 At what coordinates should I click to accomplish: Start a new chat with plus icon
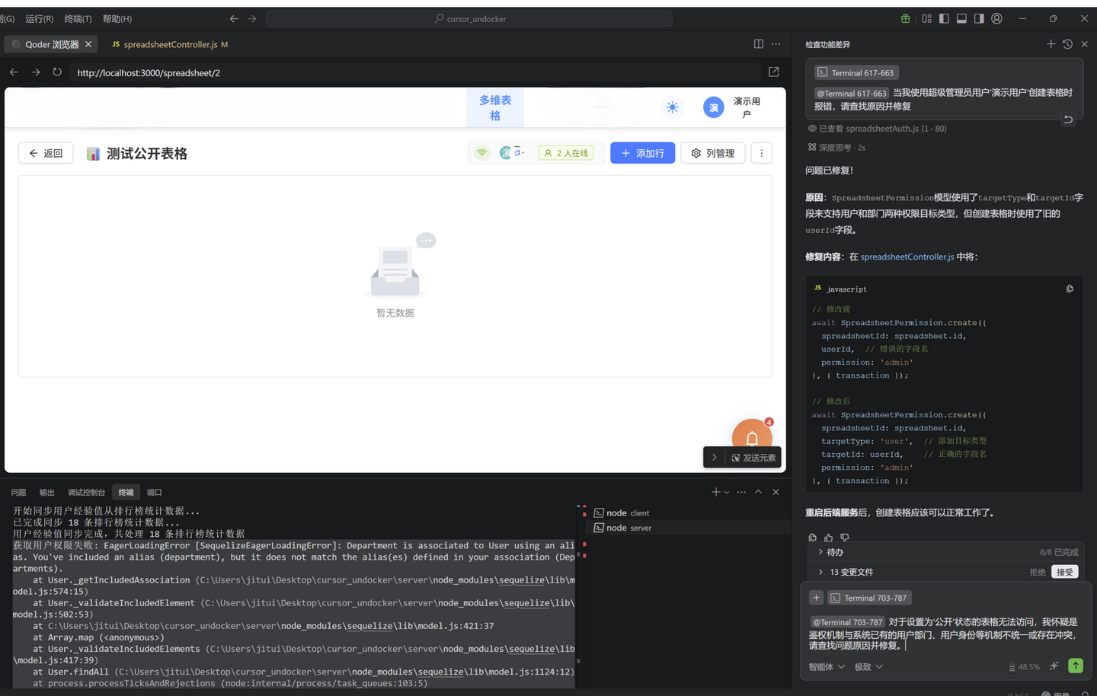[1051, 44]
